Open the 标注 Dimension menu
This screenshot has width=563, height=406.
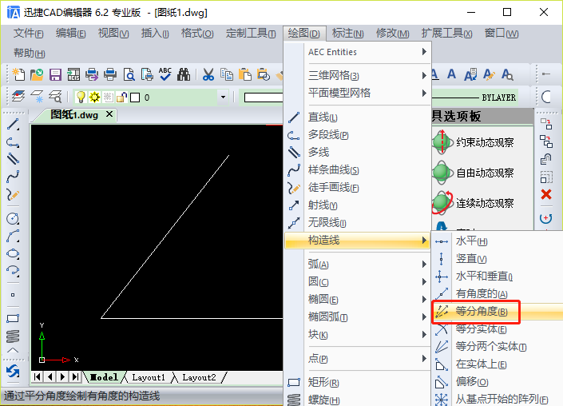point(347,34)
